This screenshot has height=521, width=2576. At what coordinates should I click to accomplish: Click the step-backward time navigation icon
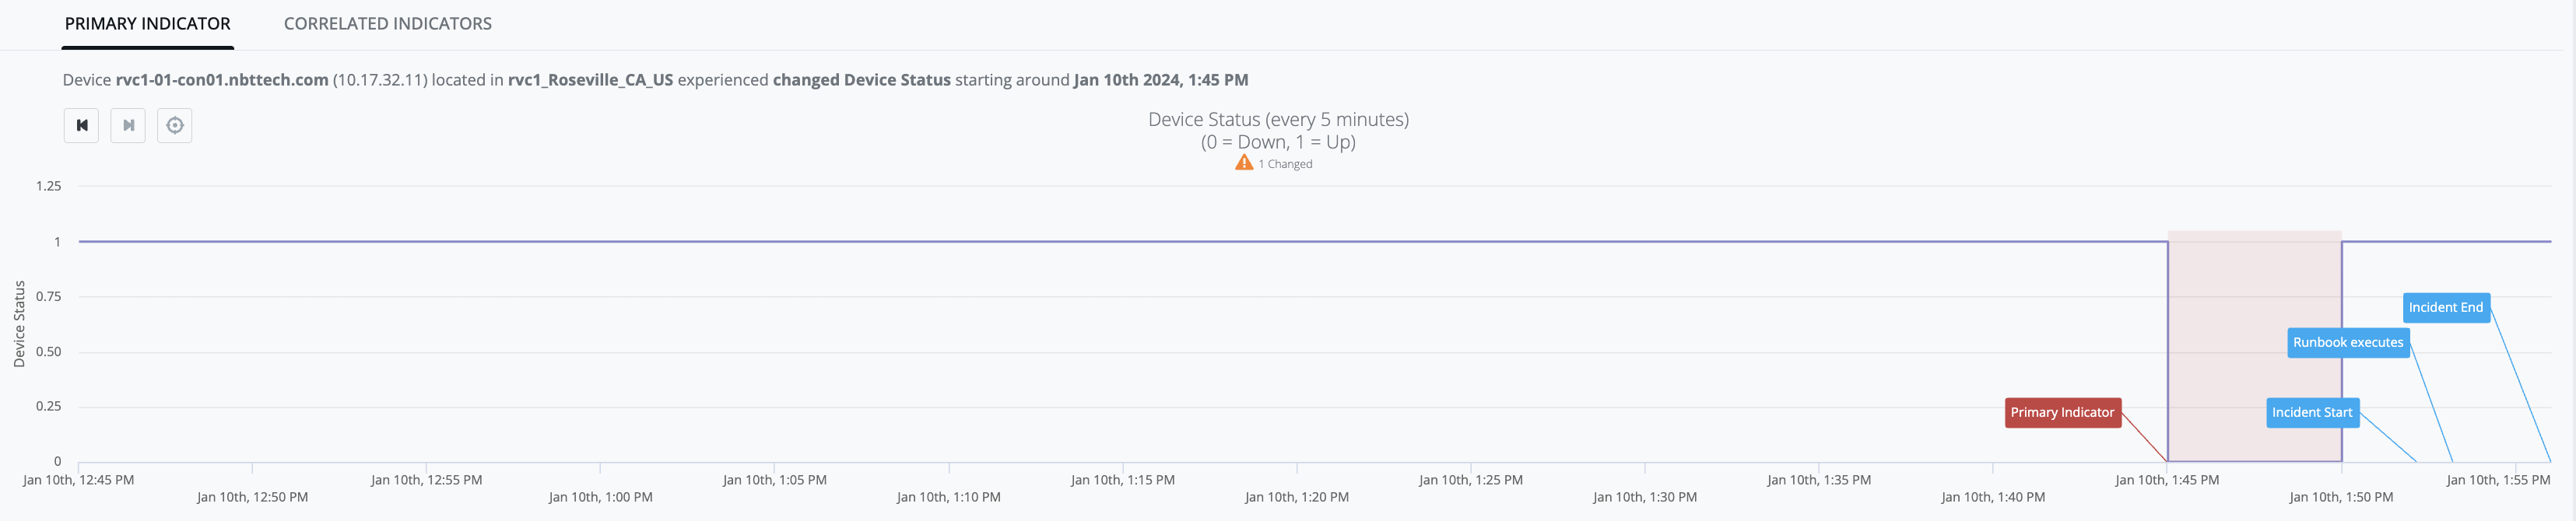[82, 126]
